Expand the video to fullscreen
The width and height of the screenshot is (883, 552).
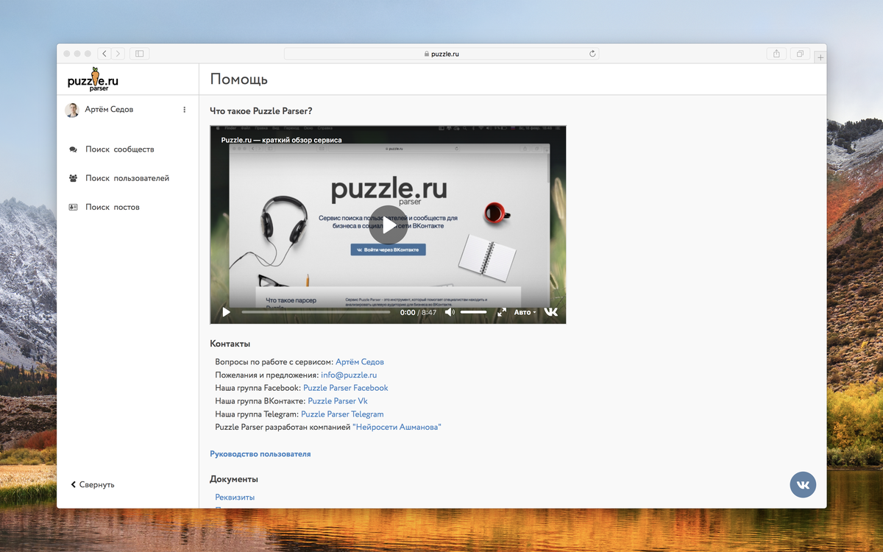(502, 312)
